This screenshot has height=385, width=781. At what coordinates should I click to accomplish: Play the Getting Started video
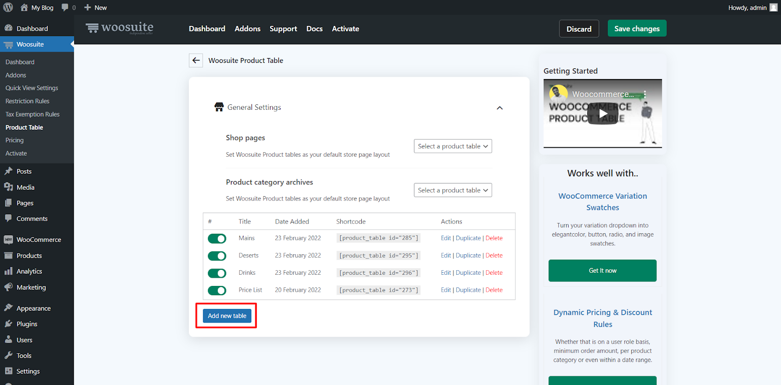603,114
